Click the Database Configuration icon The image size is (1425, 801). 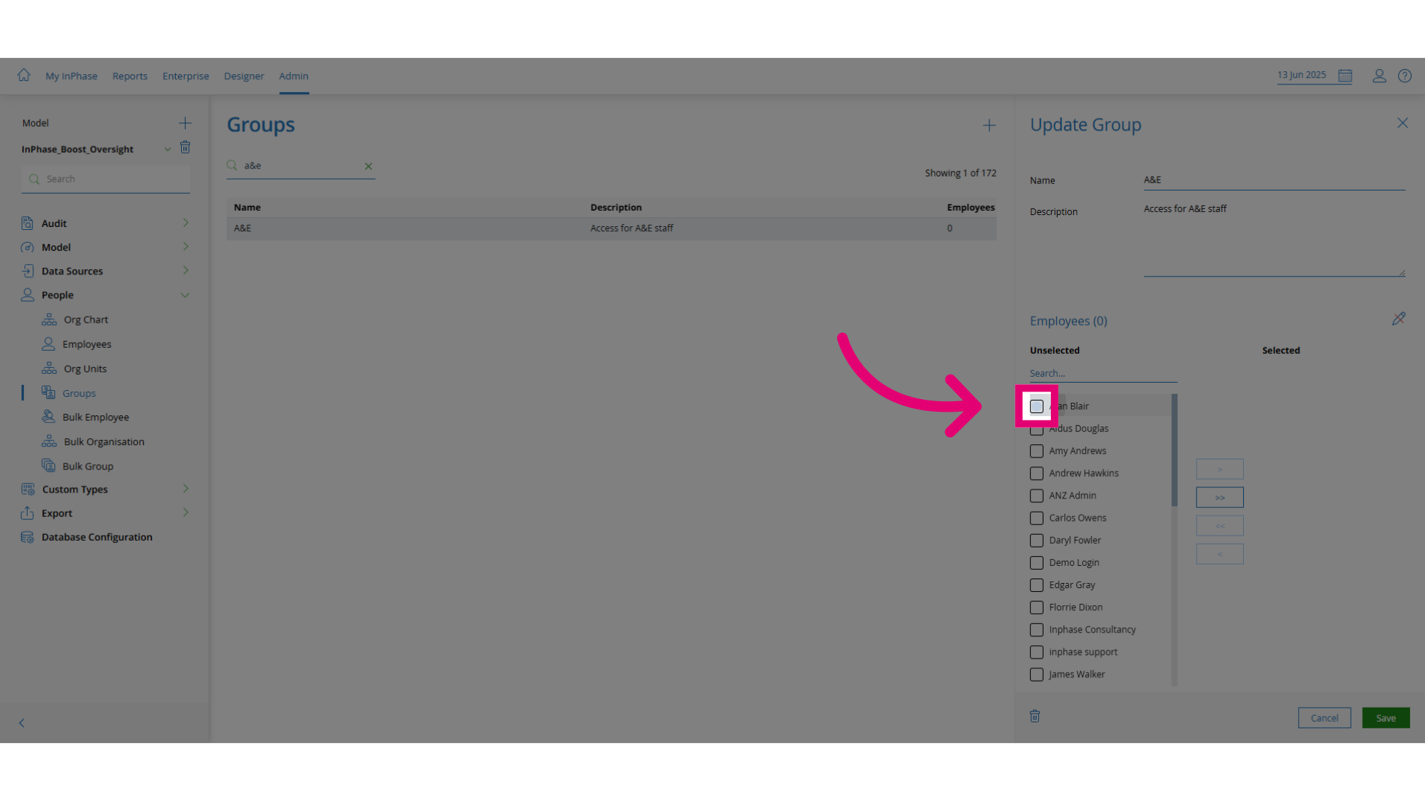point(27,537)
